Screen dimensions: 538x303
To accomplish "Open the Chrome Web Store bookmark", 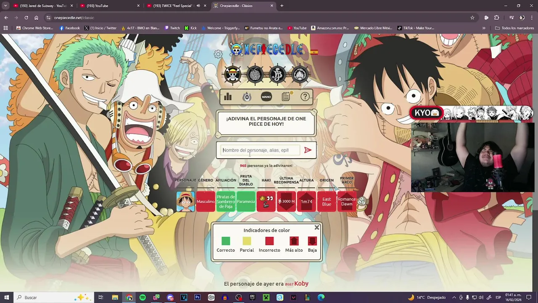I will click(x=34, y=28).
